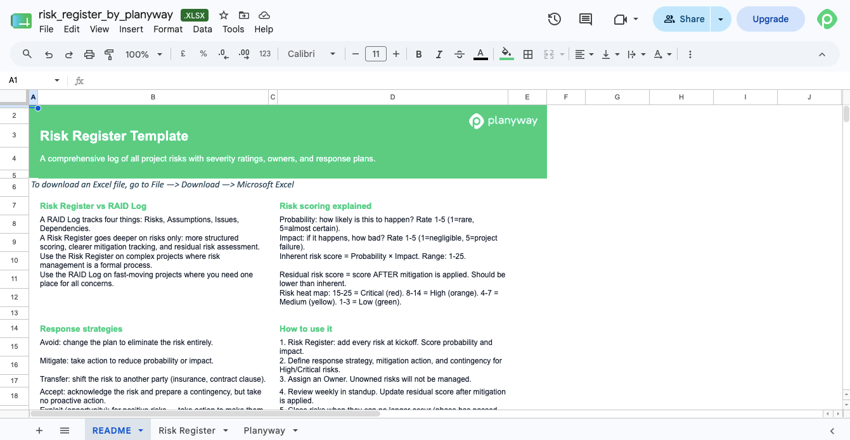Click the print icon
Screen dimensions: 850x440
coord(89,54)
